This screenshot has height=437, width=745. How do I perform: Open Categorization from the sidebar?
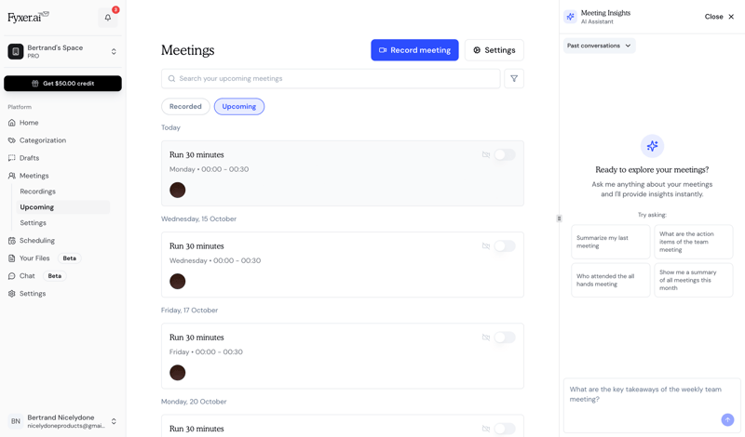42,140
